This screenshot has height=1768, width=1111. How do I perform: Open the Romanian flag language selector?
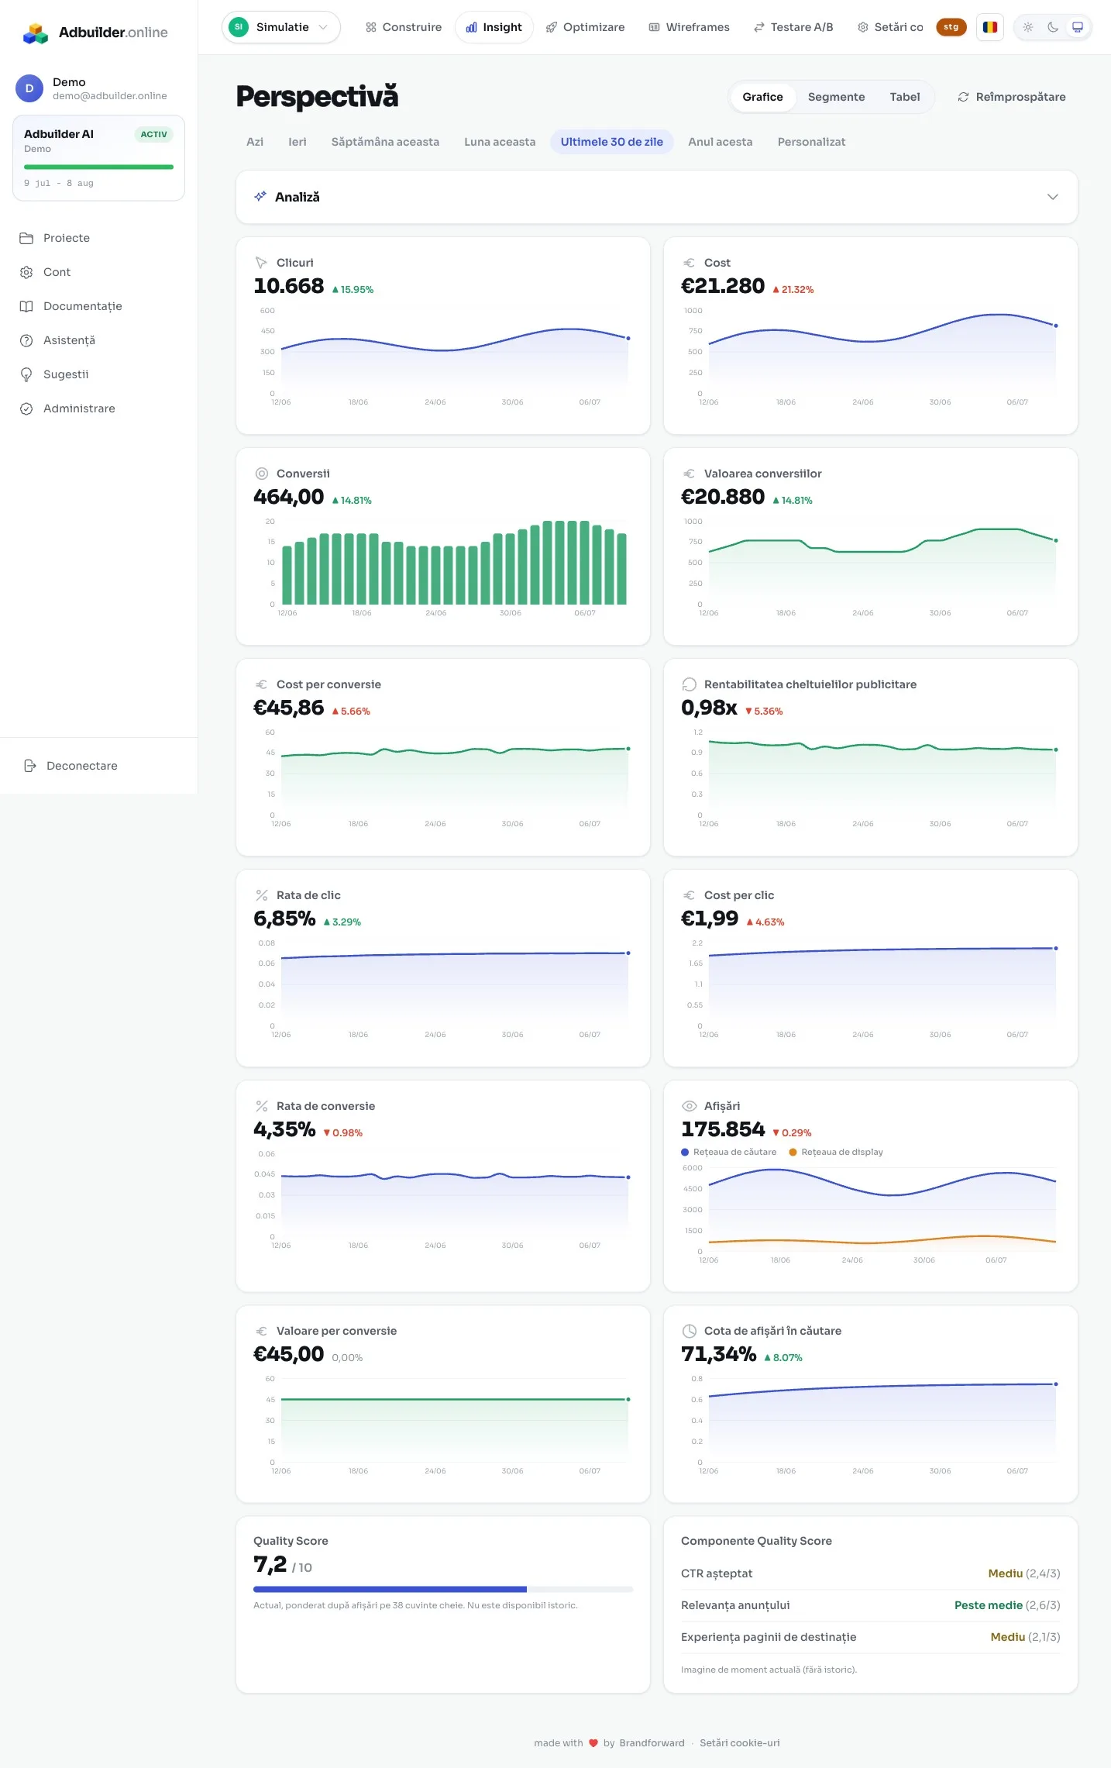(989, 27)
